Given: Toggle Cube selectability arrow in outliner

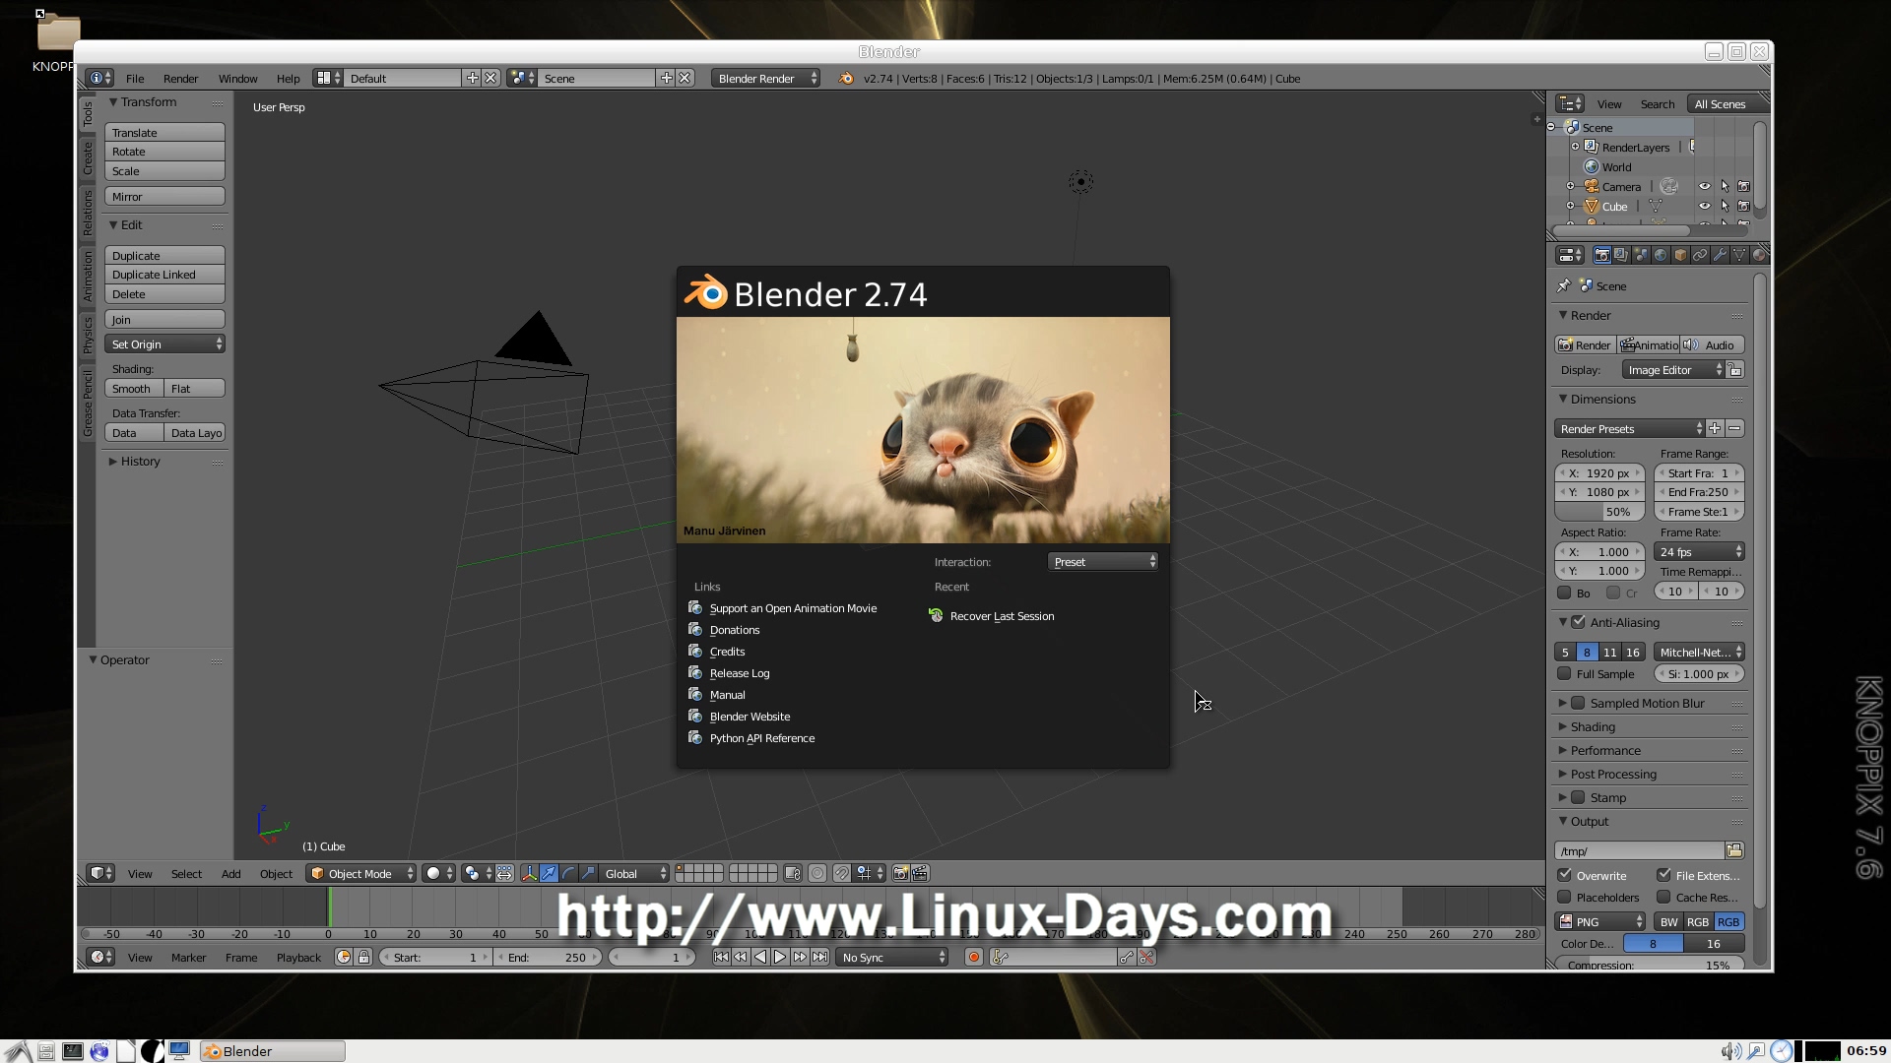Looking at the screenshot, I should point(1725,206).
